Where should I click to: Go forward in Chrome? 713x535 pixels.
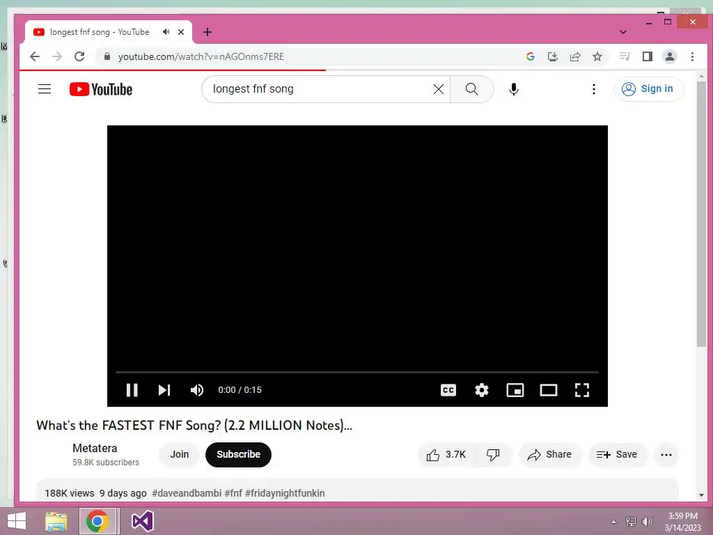[57, 56]
